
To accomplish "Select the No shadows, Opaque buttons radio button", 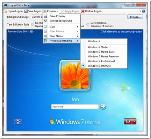I will pyautogui.click(x=32, y=24).
